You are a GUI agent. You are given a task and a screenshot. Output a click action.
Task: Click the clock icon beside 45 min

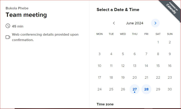click(x=8, y=26)
